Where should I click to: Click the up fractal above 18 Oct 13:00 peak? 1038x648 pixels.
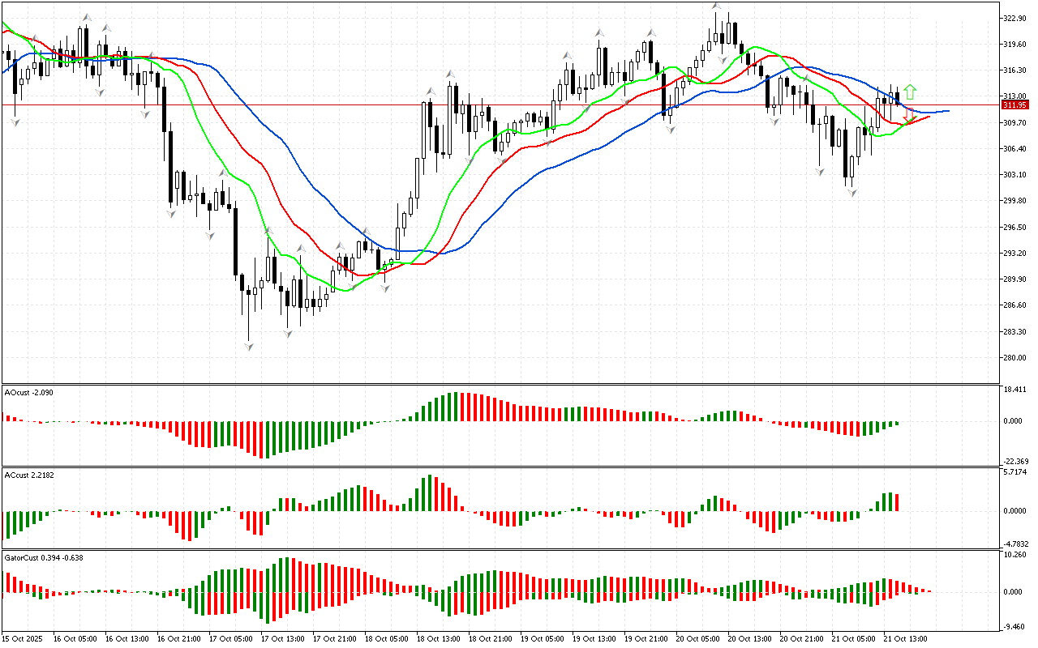(449, 74)
